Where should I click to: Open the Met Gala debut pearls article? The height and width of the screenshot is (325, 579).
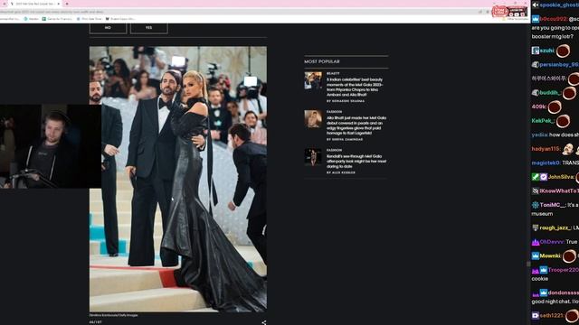(356, 125)
